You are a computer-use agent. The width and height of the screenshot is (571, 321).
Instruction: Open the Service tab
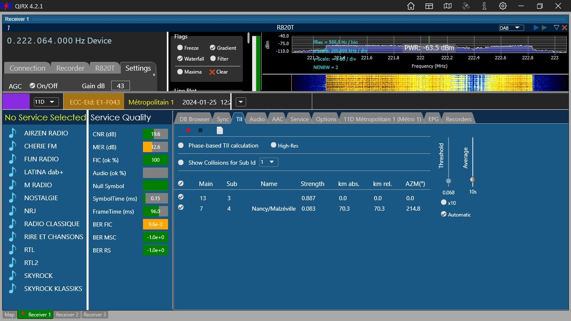coord(299,119)
